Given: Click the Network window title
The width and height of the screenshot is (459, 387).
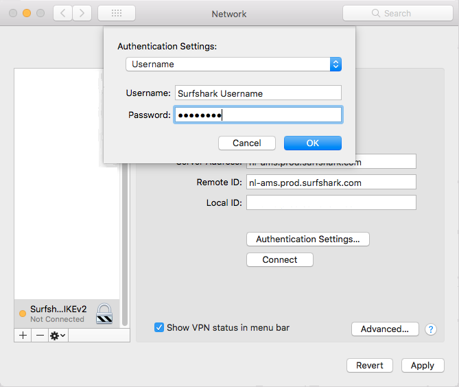Looking at the screenshot, I should click(x=229, y=14).
